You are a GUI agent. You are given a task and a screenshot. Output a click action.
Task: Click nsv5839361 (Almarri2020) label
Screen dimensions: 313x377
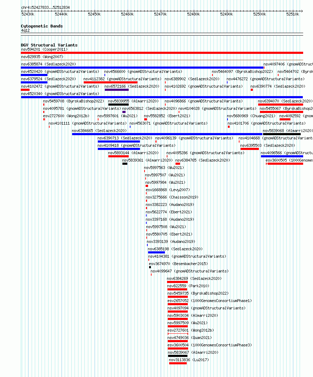(x=147, y=160)
